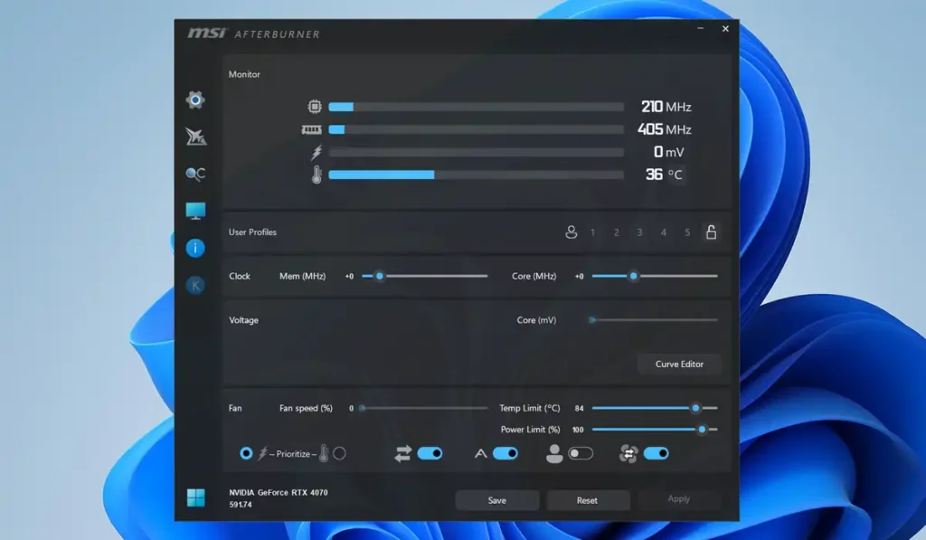Viewport: 926px width, 540px height.
Task: Toggle automatic fan control
Action: click(x=655, y=452)
